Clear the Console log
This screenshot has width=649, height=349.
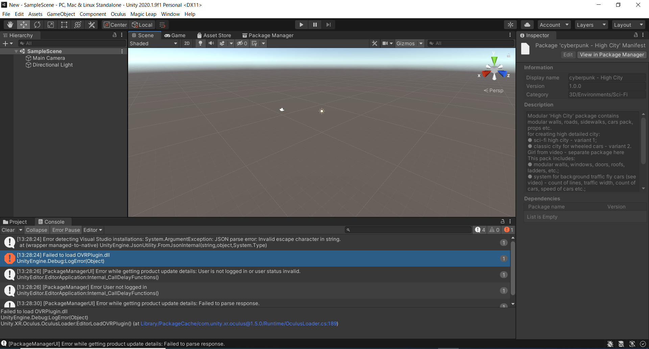pyautogui.click(x=8, y=230)
